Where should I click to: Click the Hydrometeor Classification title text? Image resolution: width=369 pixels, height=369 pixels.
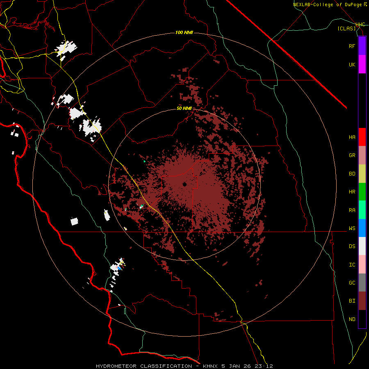click(x=144, y=366)
